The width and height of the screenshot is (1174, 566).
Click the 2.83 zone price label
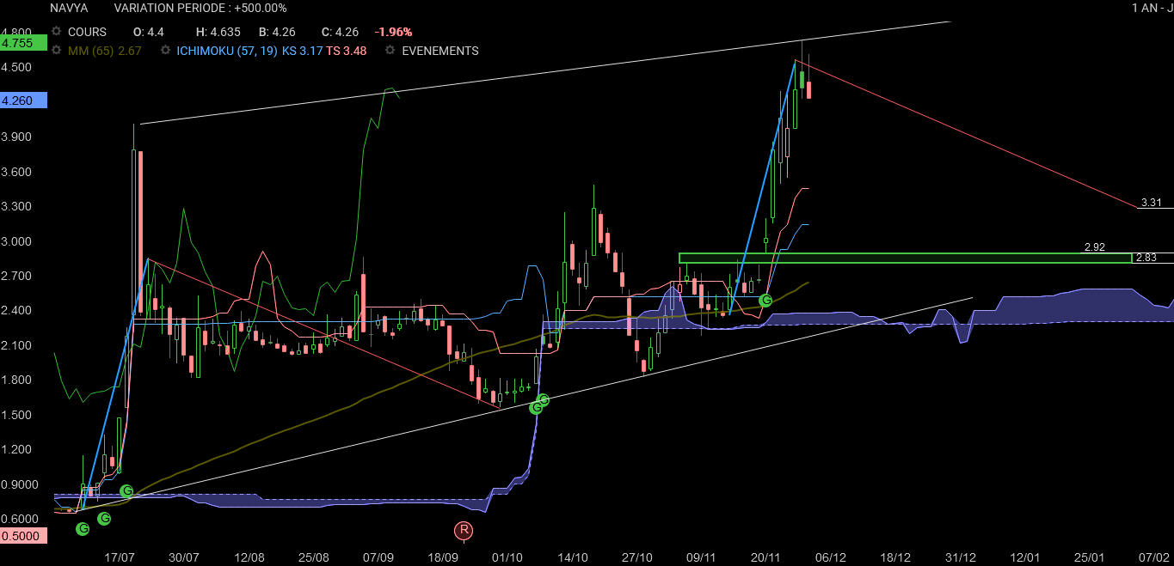(x=1146, y=258)
